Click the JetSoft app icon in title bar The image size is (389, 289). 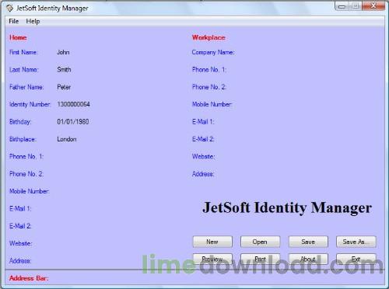pyautogui.click(x=9, y=8)
